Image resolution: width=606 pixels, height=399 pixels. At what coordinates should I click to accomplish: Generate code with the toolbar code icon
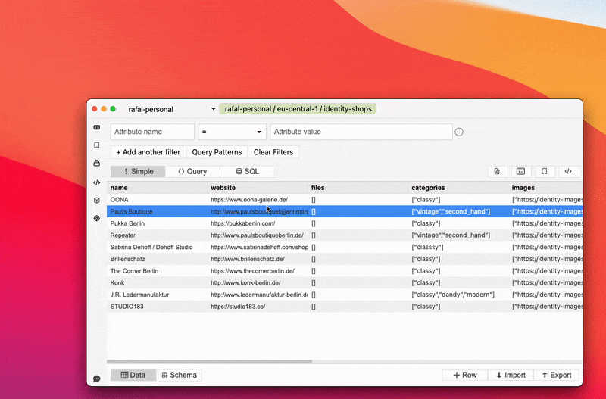[x=568, y=172]
